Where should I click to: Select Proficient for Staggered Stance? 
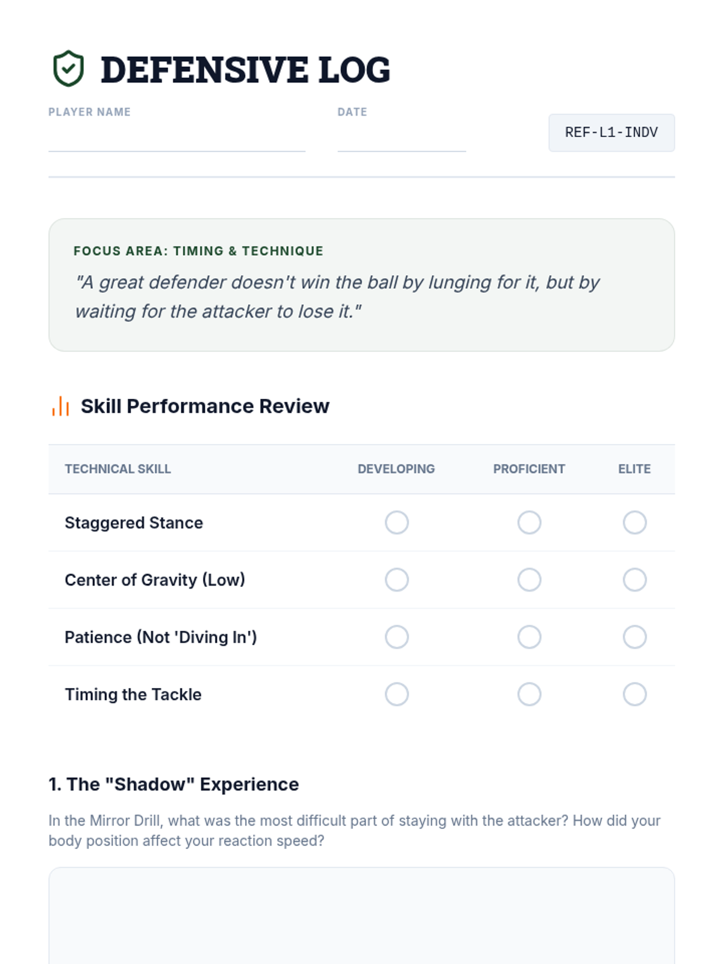click(529, 522)
